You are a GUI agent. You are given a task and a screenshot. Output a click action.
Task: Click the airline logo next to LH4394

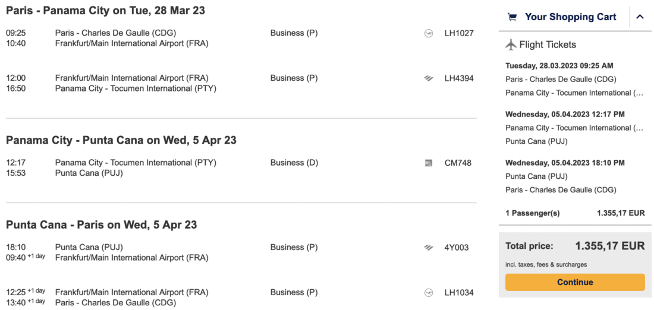[x=429, y=78]
